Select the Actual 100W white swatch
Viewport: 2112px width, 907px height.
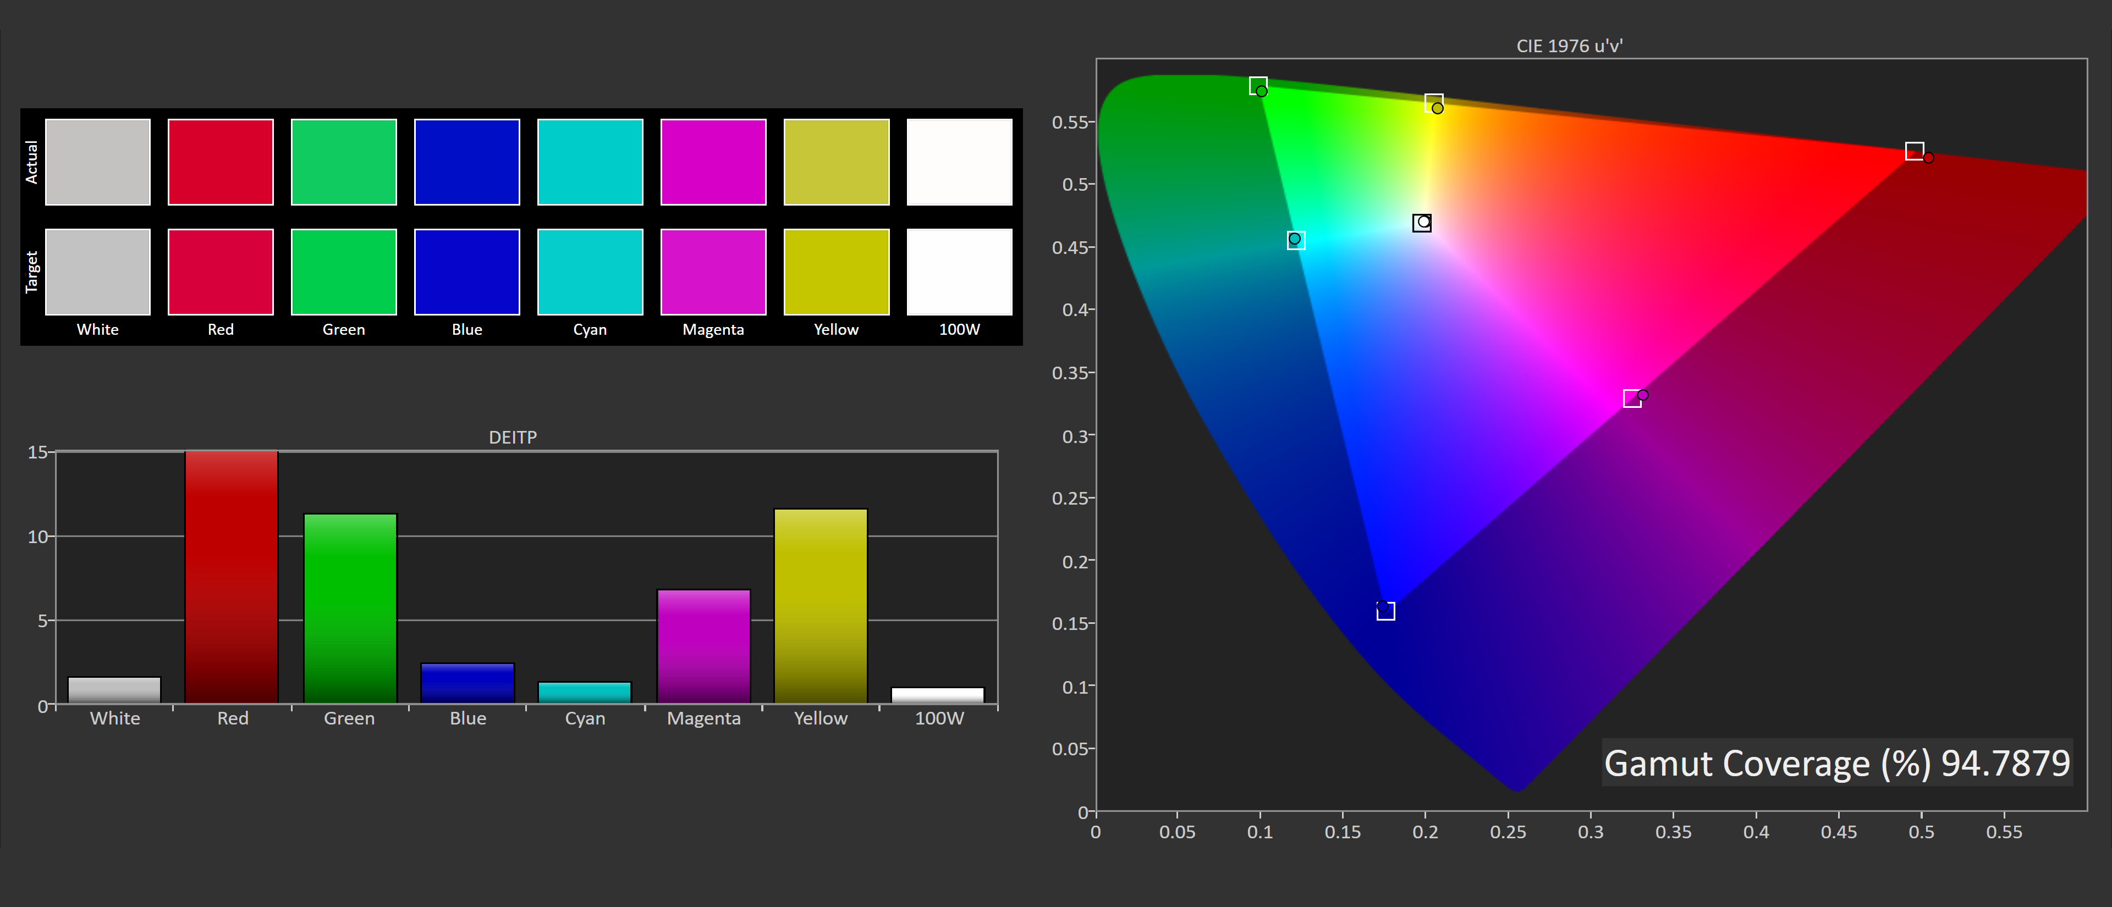(x=959, y=162)
